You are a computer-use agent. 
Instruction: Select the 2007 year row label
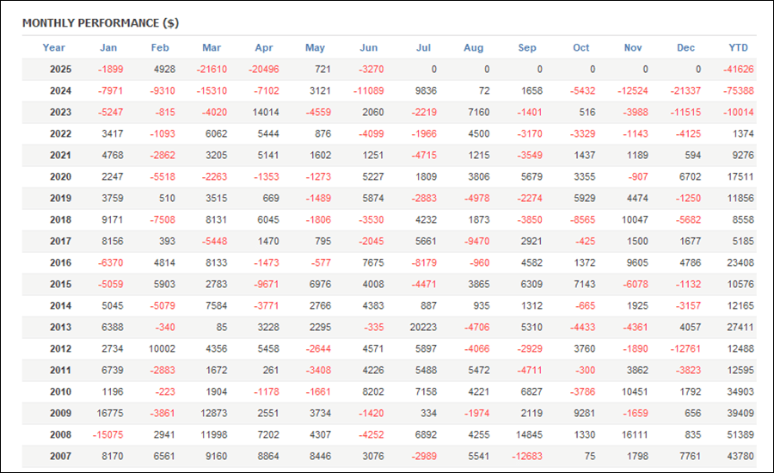click(x=60, y=456)
